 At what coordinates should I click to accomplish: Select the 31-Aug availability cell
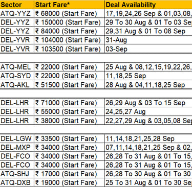(x=148, y=40)
